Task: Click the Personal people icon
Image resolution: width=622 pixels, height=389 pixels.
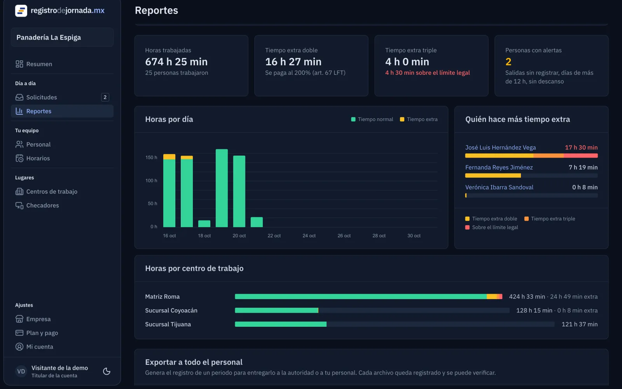Action: [19, 144]
